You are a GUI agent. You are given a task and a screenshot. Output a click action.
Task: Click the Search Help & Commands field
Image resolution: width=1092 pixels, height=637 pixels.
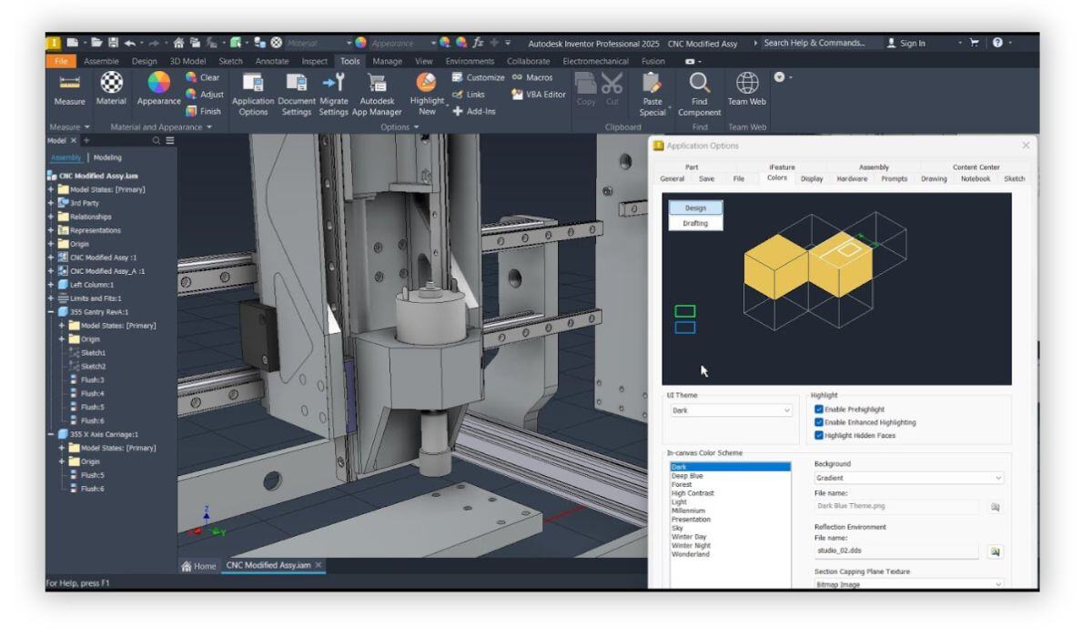point(822,43)
